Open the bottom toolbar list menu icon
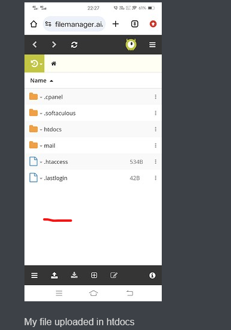This screenshot has height=330, width=231. (35, 275)
